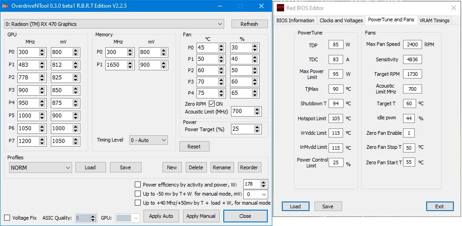The height and width of the screenshot is (226, 462).
Task: Click the Delete profile button
Action: pos(196,167)
